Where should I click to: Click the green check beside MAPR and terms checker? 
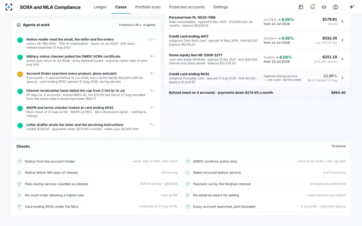(20, 108)
